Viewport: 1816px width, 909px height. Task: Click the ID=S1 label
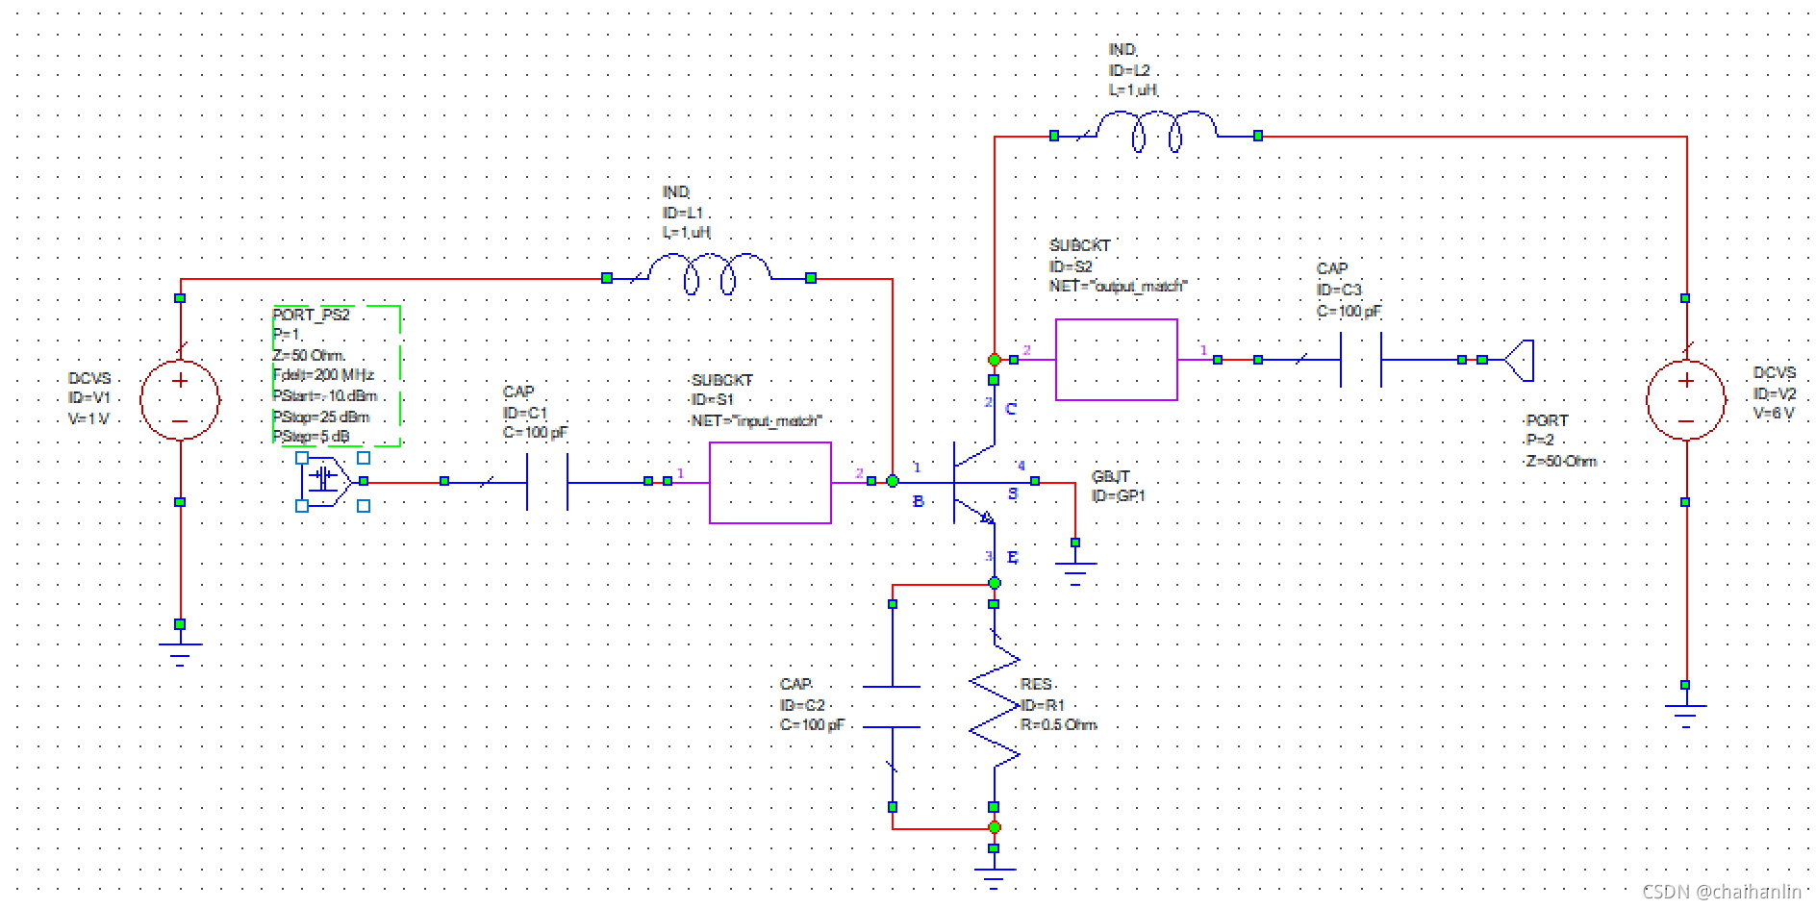pos(713,400)
